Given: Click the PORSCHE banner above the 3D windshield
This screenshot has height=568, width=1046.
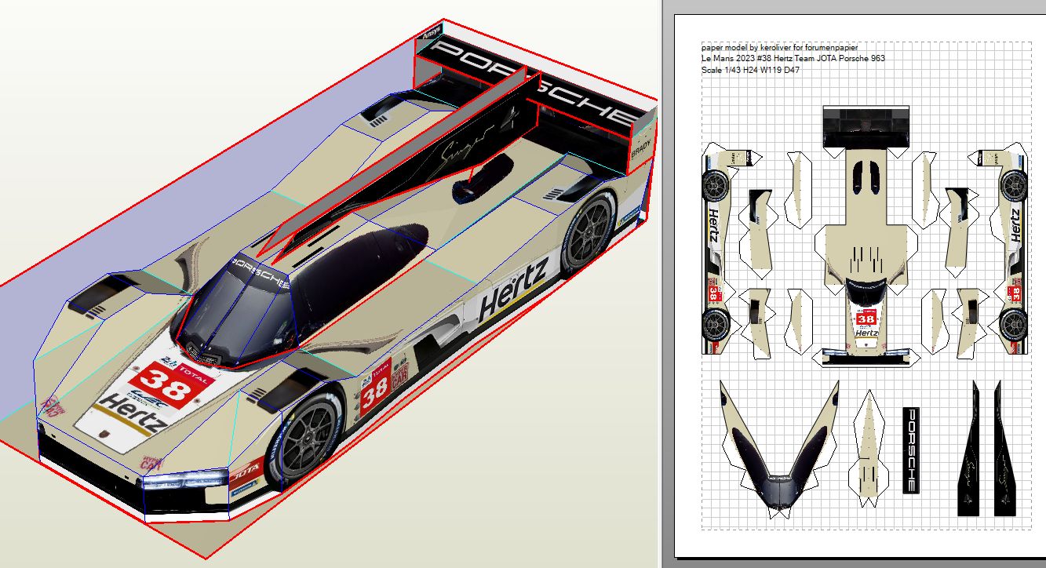Looking at the screenshot, I should [x=259, y=271].
